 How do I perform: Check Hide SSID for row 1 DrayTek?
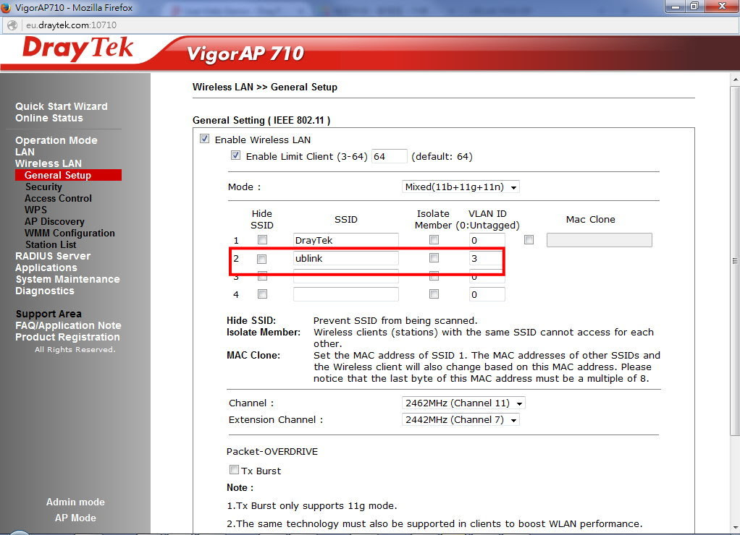tap(262, 239)
